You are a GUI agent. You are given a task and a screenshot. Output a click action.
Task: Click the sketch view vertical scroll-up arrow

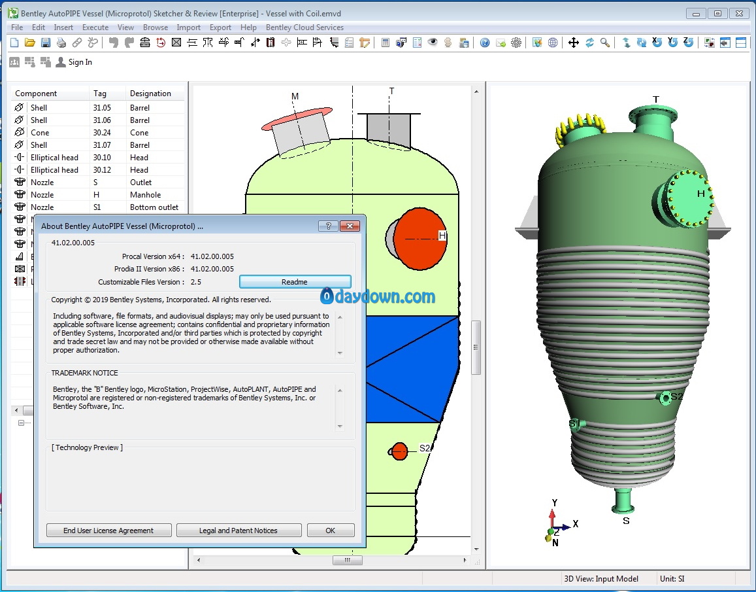tap(476, 92)
